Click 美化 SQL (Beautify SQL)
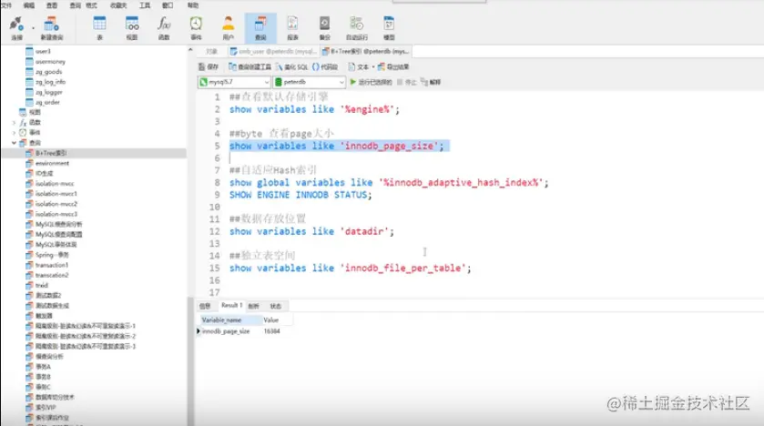 click(292, 66)
